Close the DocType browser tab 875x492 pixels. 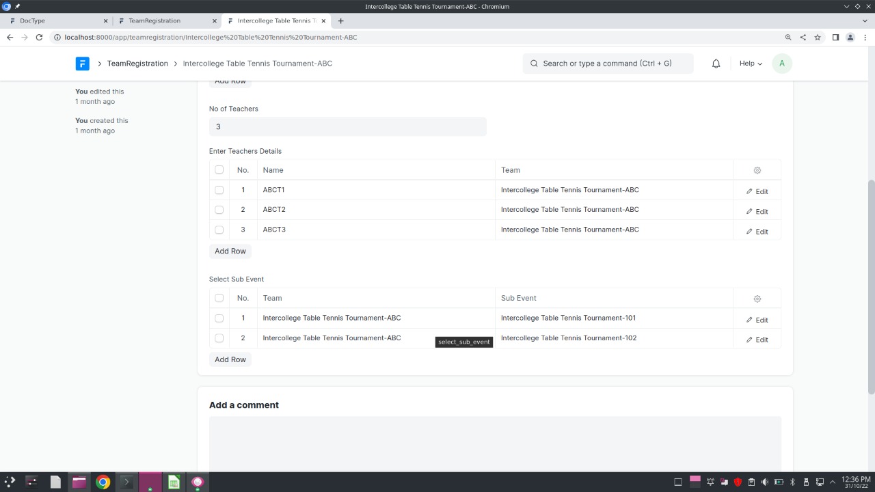click(105, 20)
